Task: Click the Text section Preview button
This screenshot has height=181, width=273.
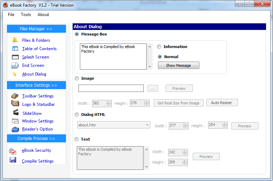Action: (x=206, y=157)
